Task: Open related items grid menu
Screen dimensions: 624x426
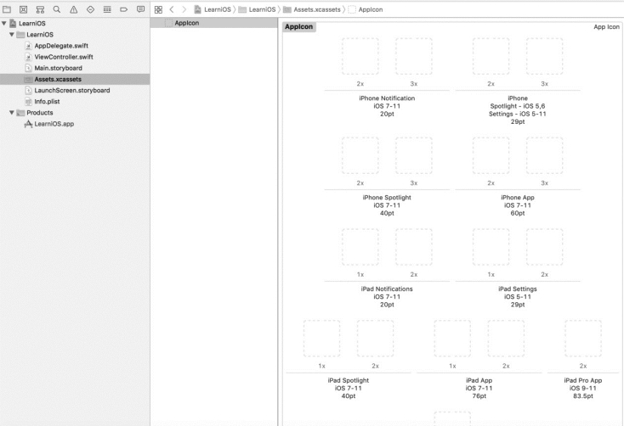Action: coord(158,9)
